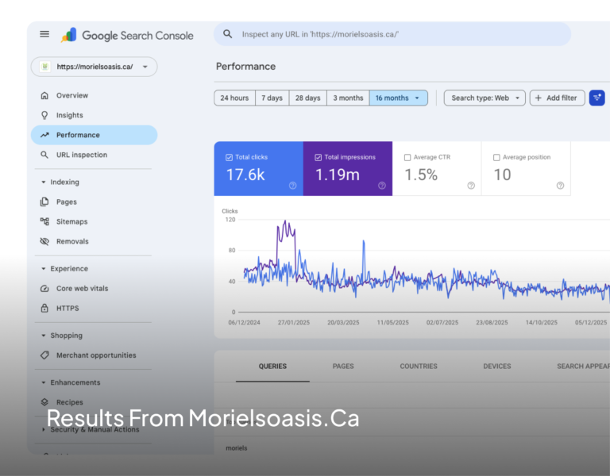Viewport: 610px width, 476px height.
Task: Click the Merchant opportunities tag icon
Action: coord(44,355)
